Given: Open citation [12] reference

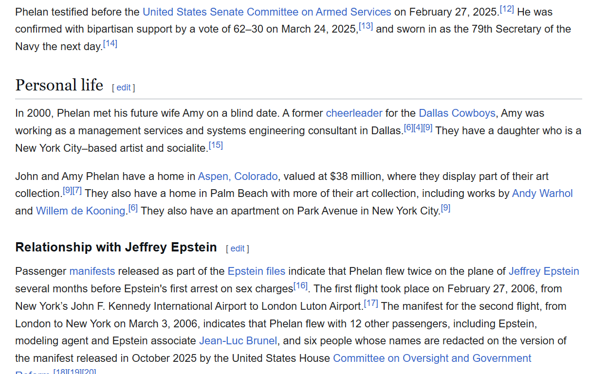Looking at the screenshot, I should (507, 9).
